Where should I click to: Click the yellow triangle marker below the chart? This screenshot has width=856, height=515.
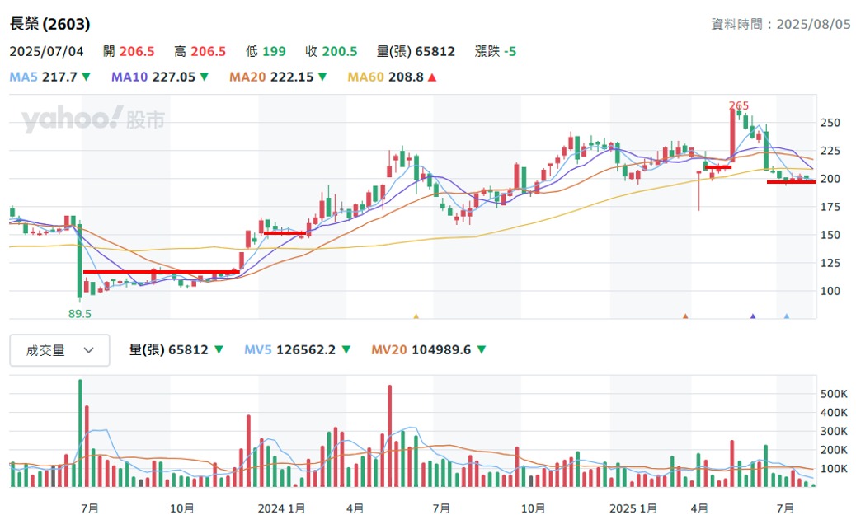pos(416,316)
